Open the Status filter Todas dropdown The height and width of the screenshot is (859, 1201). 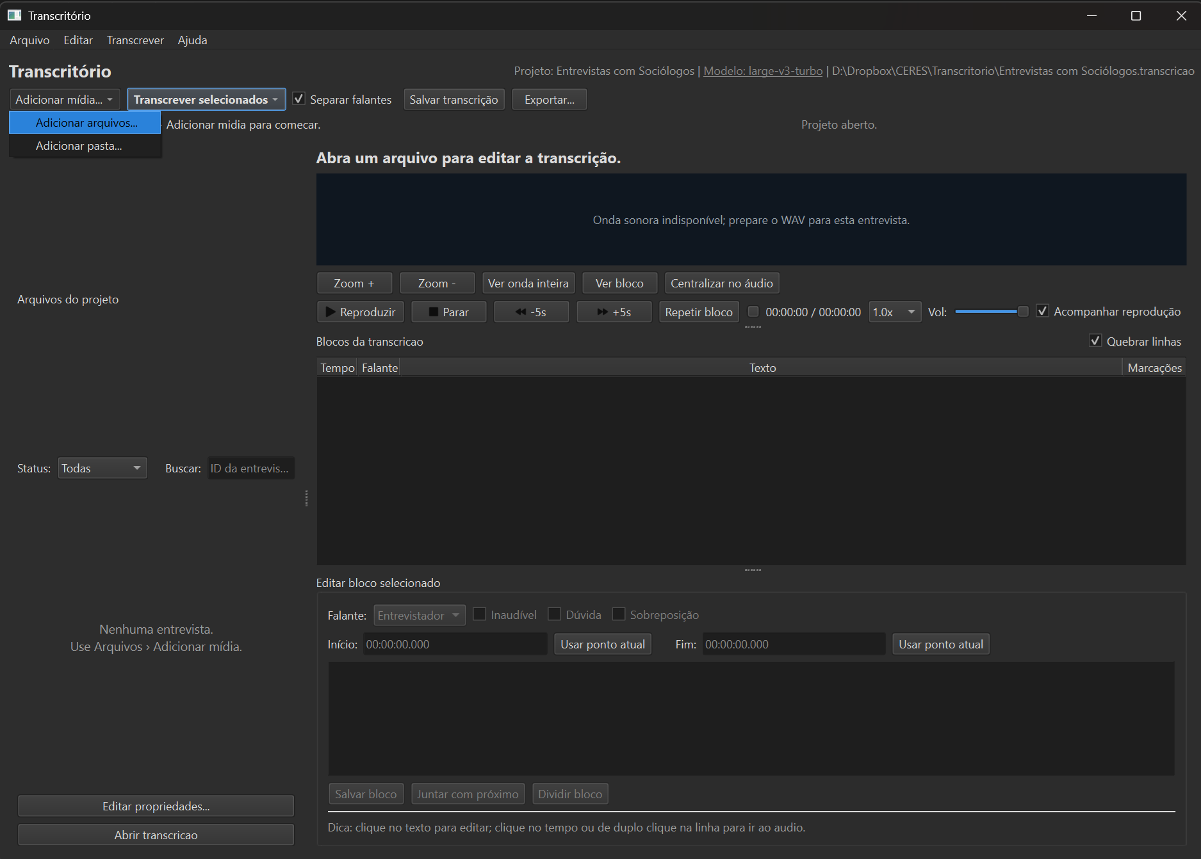102,468
